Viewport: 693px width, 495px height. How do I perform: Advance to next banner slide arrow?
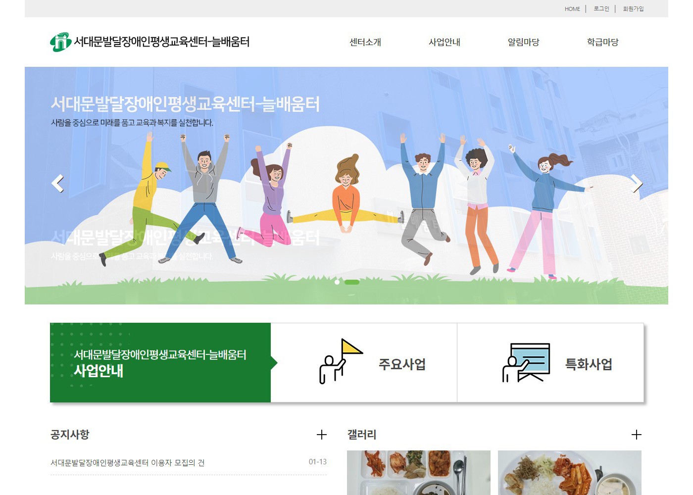pos(637,184)
